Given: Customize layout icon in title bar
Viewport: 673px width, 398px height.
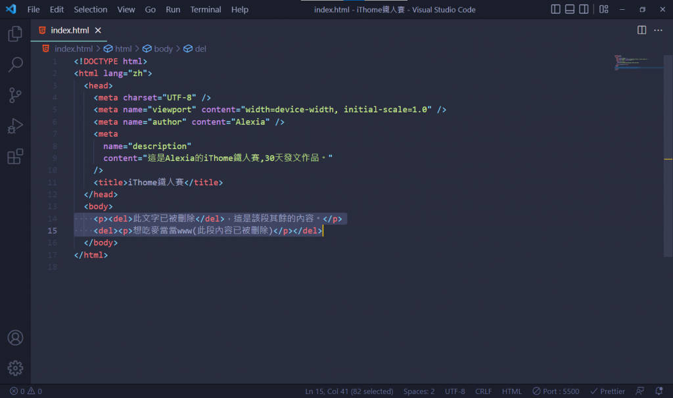Looking at the screenshot, I should point(604,9).
